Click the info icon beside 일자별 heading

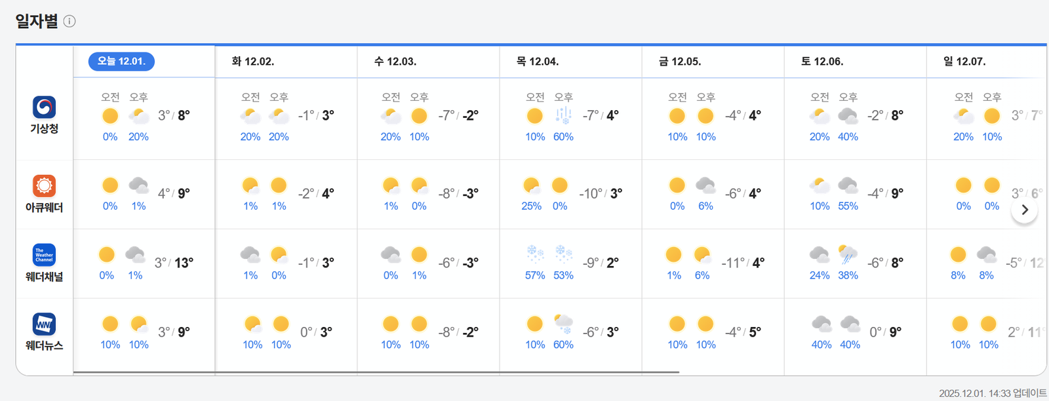(69, 21)
